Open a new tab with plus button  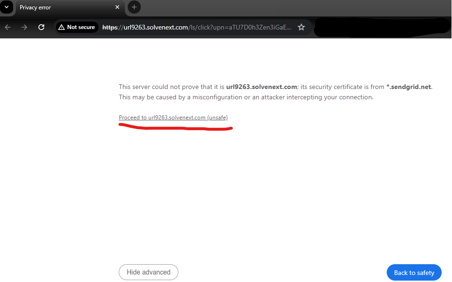tap(134, 7)
